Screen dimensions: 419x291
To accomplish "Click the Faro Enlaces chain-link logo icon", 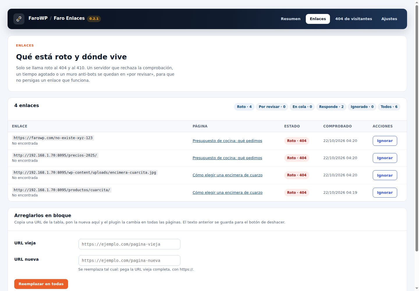I will coord(19,19).
